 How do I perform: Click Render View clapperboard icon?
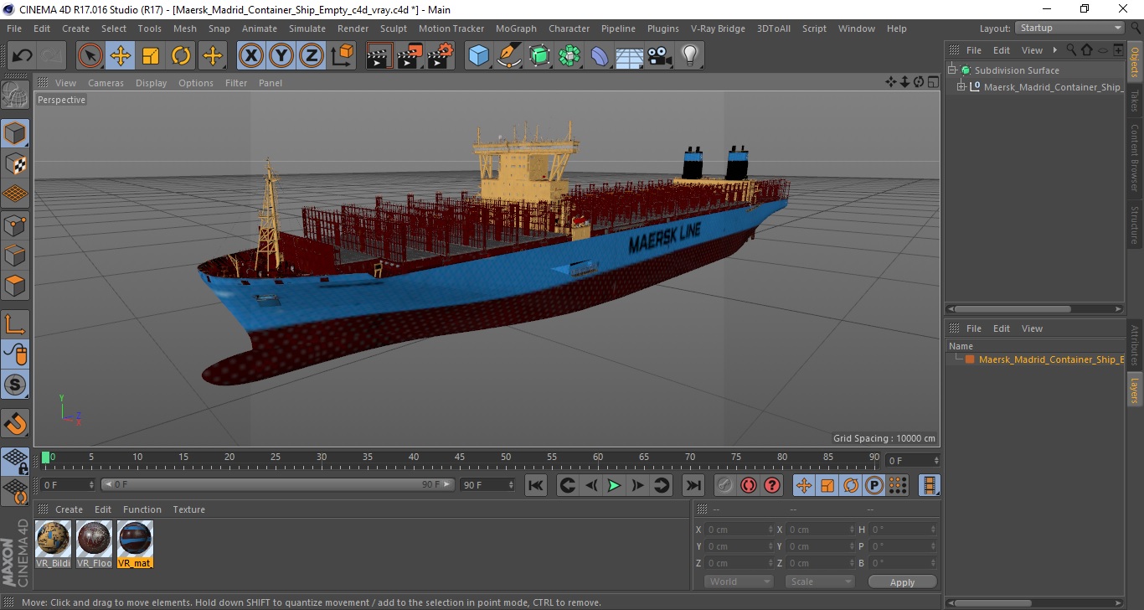(380, 56)
